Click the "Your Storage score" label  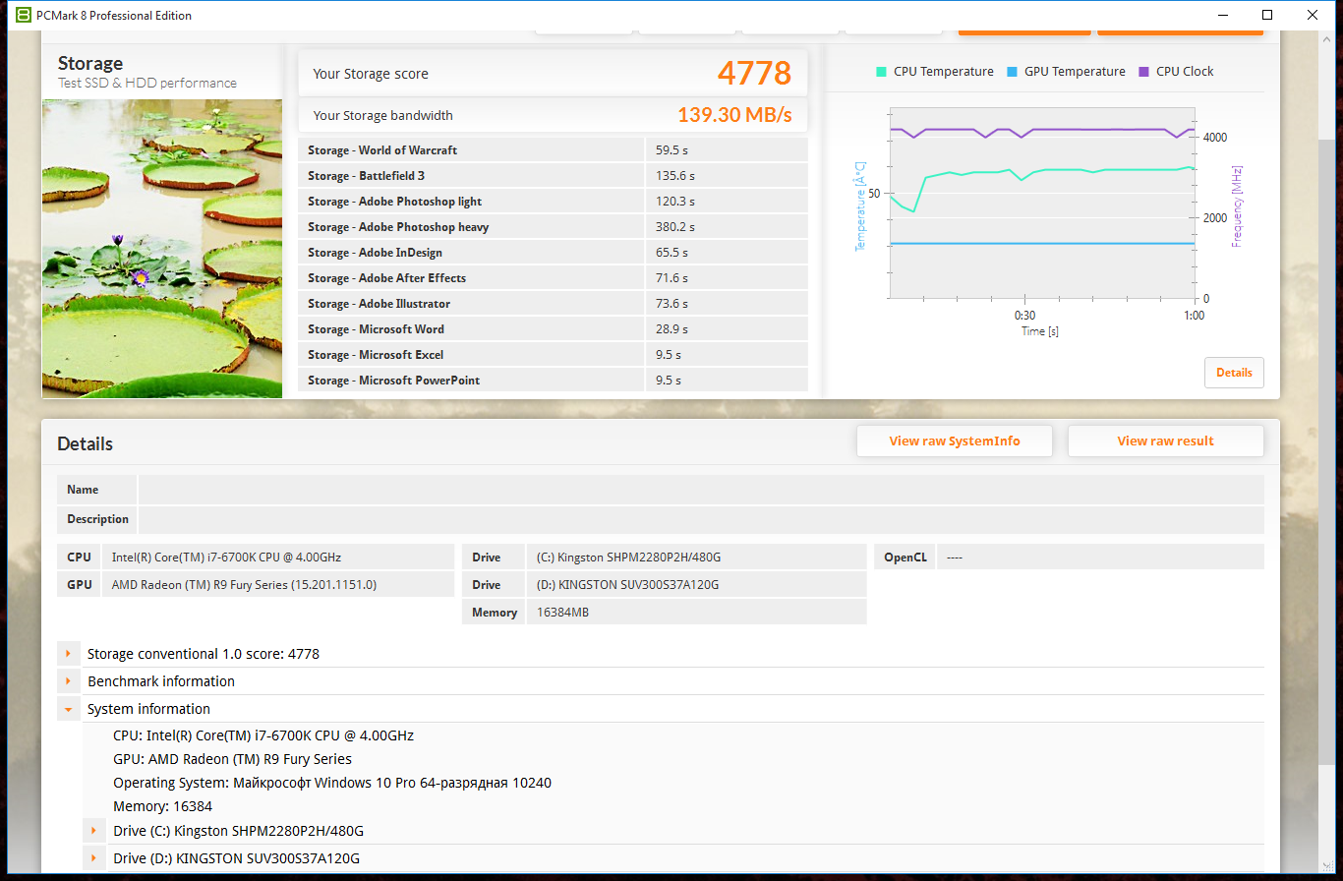click(x=371, y=74)
